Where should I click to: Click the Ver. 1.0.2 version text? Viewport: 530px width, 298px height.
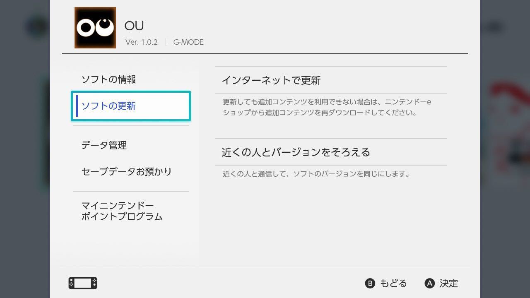(x=142, y=42)
